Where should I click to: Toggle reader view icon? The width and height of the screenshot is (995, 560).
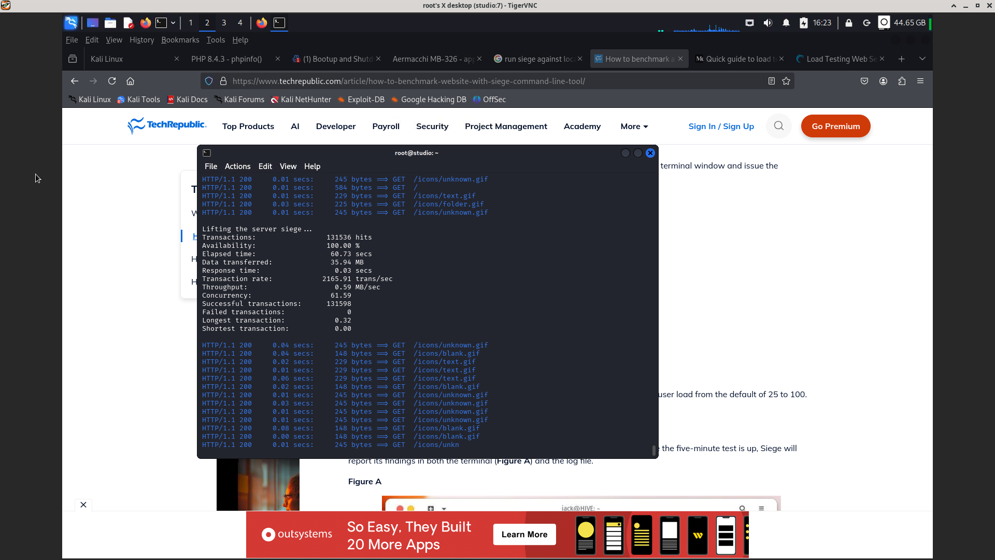click(771, 81)
